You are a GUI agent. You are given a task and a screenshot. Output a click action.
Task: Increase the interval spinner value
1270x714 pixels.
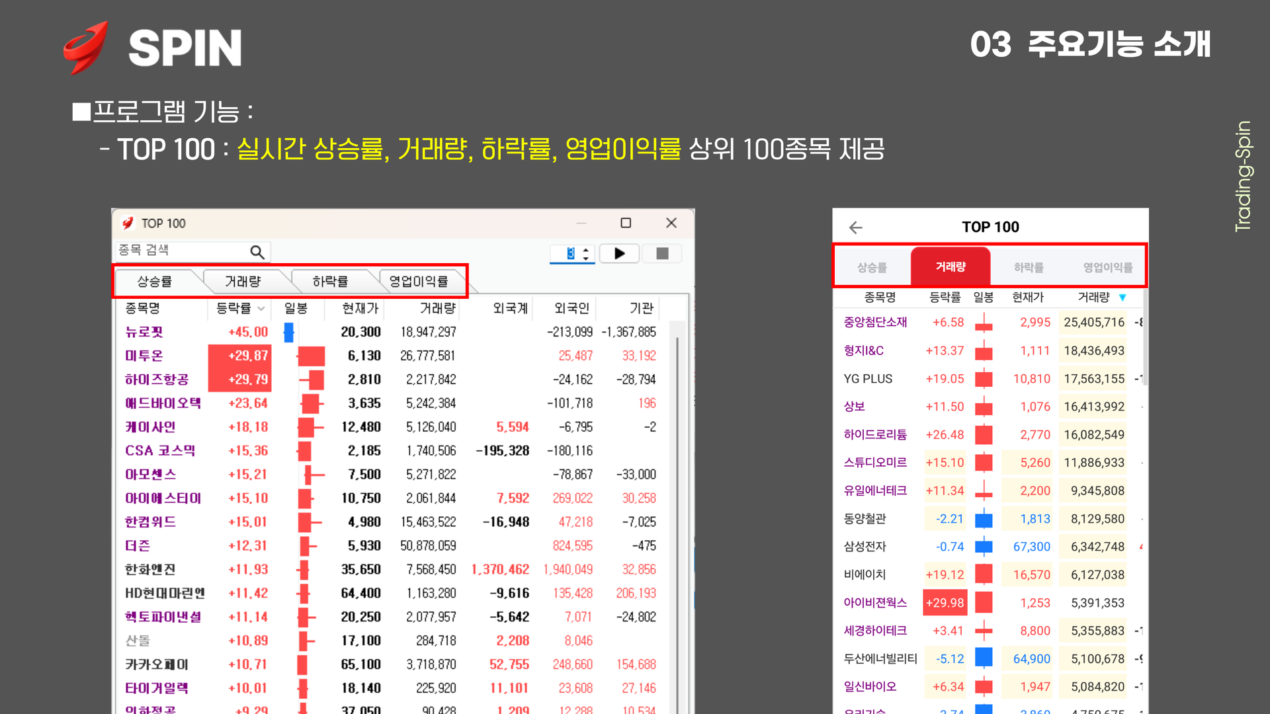[586, 250]
